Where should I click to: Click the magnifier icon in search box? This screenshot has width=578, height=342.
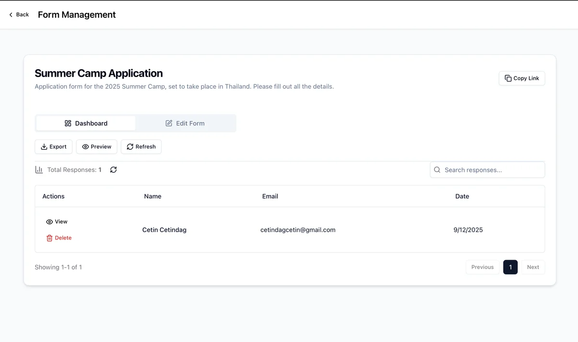(437, 170)
